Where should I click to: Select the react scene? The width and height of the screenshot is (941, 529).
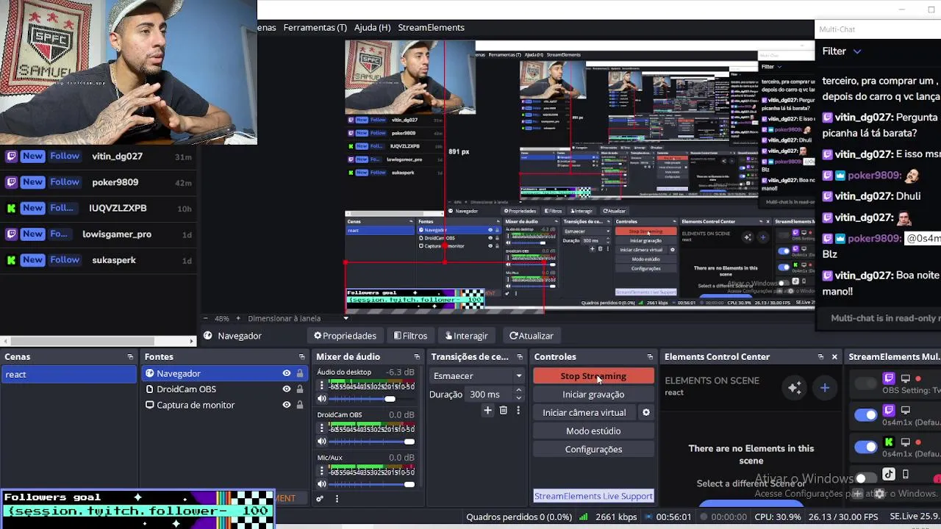tap(68, 375)
